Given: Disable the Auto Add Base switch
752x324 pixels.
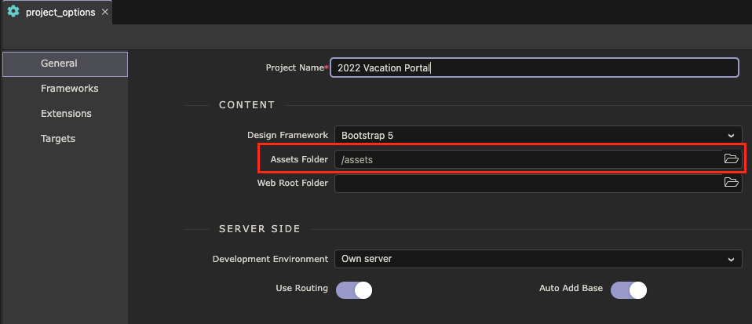Looking at the screenshot, I should [x=628, y=289].
